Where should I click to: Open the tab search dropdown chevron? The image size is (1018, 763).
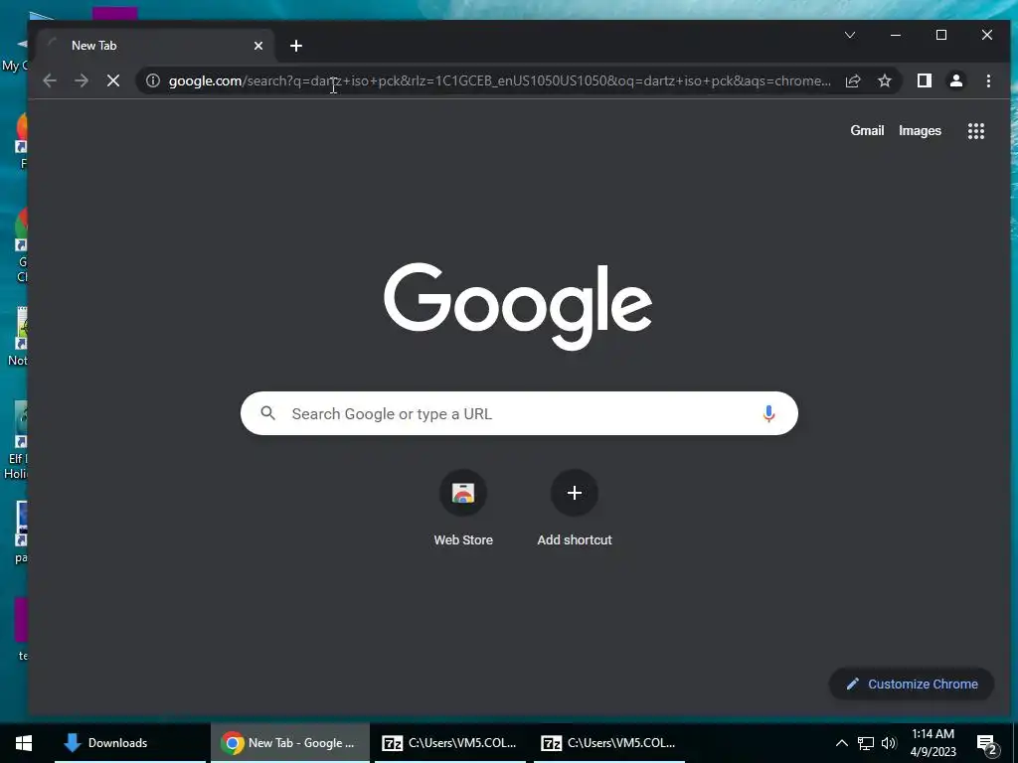coord(849,35)
